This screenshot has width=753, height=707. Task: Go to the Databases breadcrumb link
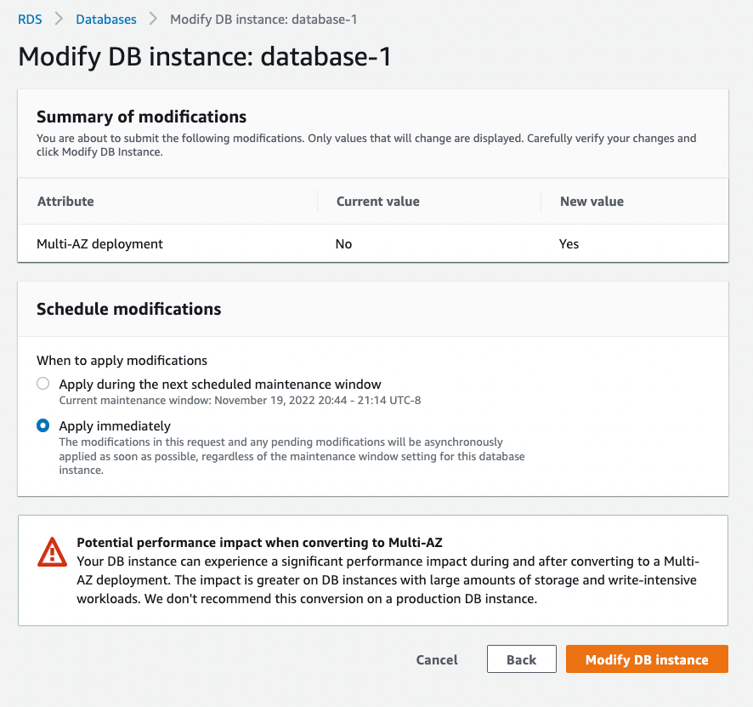click(106, 20)
